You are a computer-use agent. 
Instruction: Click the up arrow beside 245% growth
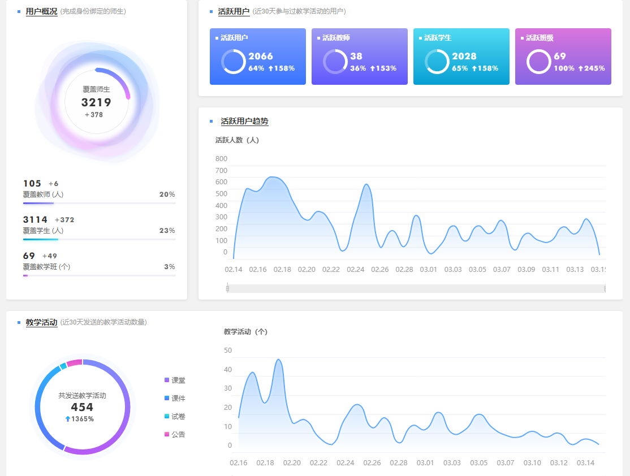tap(580, 68)
